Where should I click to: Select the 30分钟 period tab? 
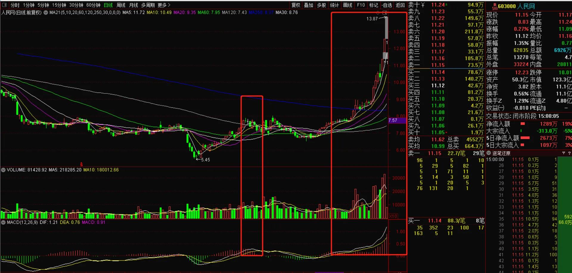click(x=76, y=5)
